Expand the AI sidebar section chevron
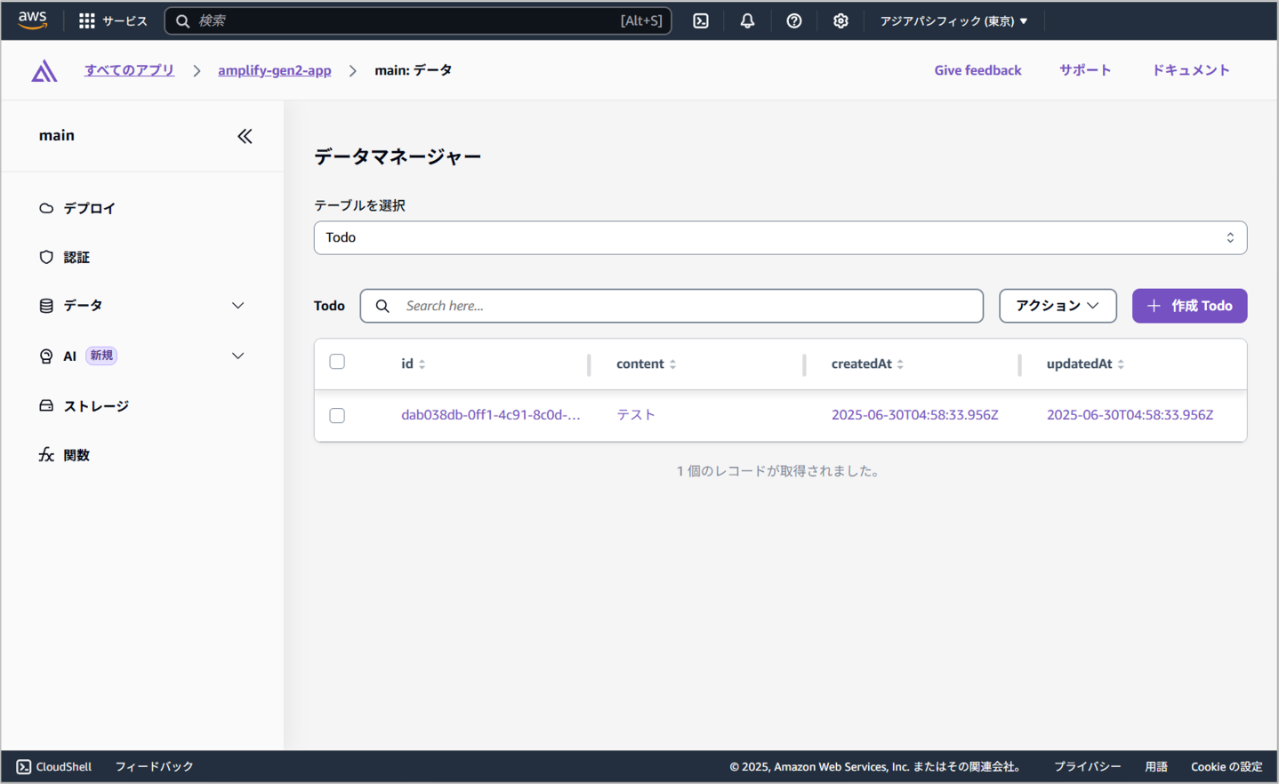 (x=237, y=356)
